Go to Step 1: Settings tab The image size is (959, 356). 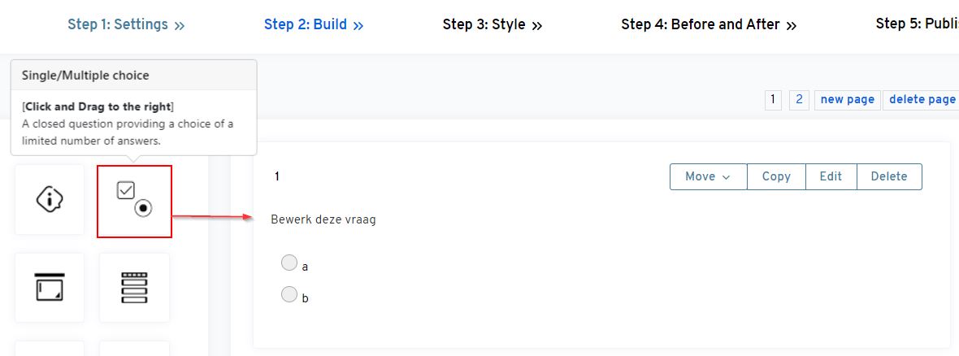coord(117,24)
